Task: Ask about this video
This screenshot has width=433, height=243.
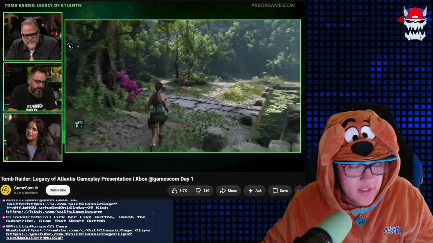Action: [x=255, y=191]
